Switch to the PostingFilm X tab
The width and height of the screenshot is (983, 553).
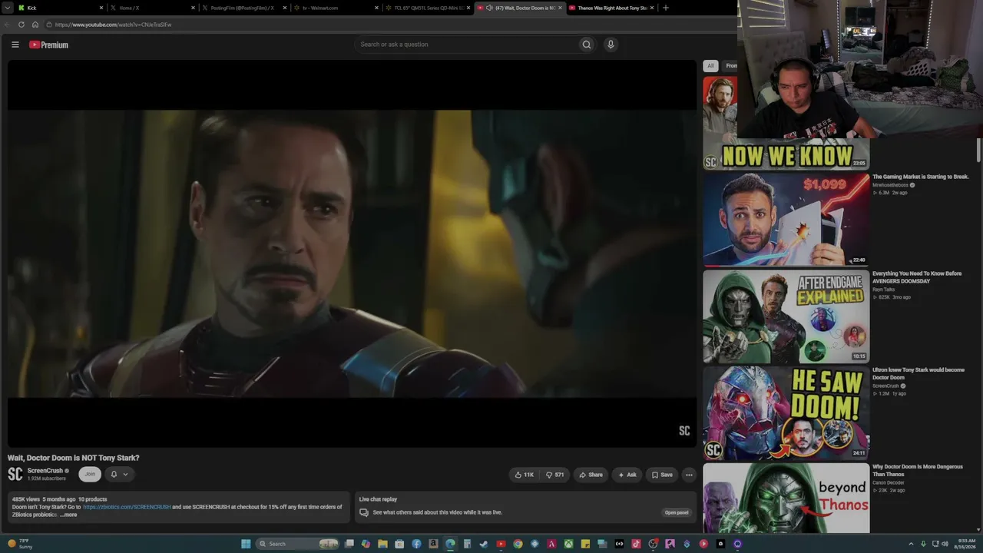point(243,8)
